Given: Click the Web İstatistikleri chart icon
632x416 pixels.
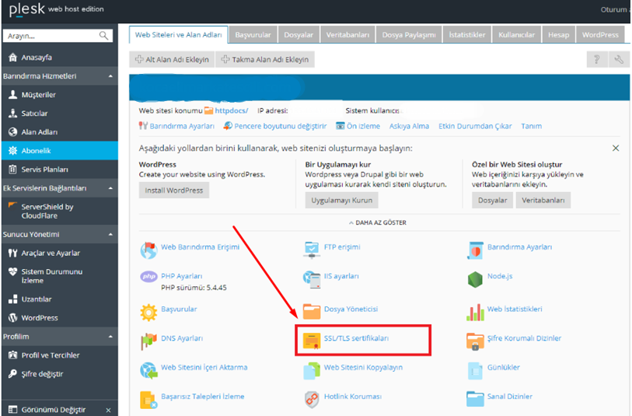Looking at the screenshot, I should pos(476,310).
